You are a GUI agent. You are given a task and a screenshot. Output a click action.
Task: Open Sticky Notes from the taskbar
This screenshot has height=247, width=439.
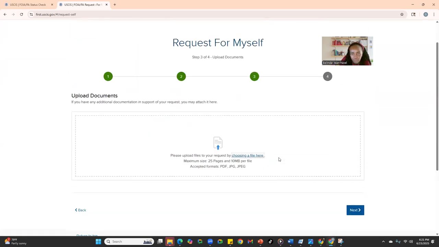point(230,242)
